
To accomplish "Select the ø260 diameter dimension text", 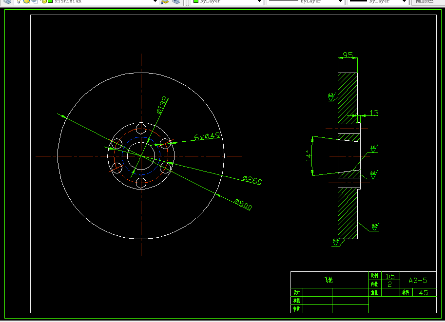I will pos(252,180).
